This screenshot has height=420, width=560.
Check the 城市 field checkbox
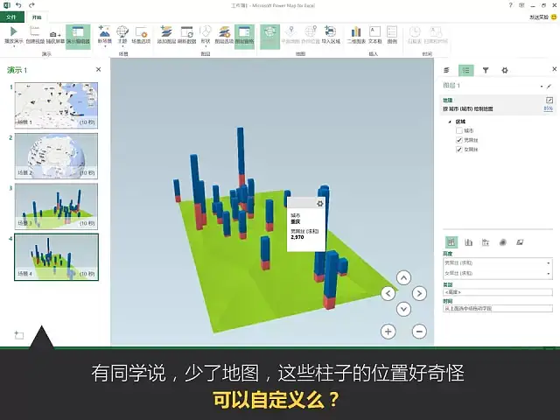pyautogui.click(x=459, y=130)
